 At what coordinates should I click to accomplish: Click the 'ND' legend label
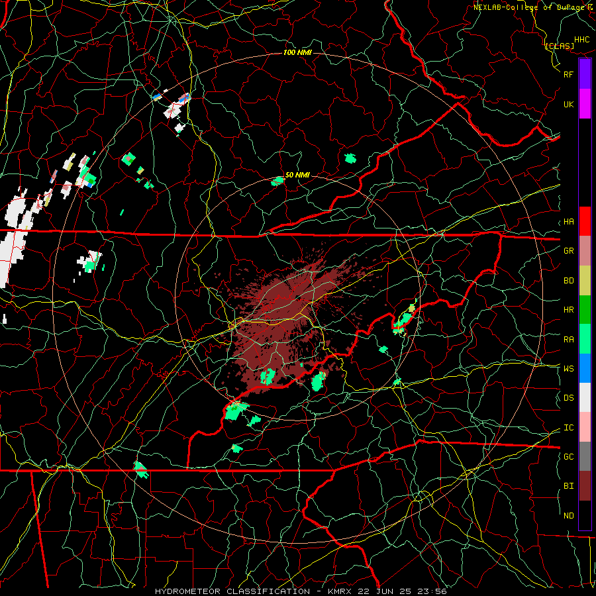point(568,516)
